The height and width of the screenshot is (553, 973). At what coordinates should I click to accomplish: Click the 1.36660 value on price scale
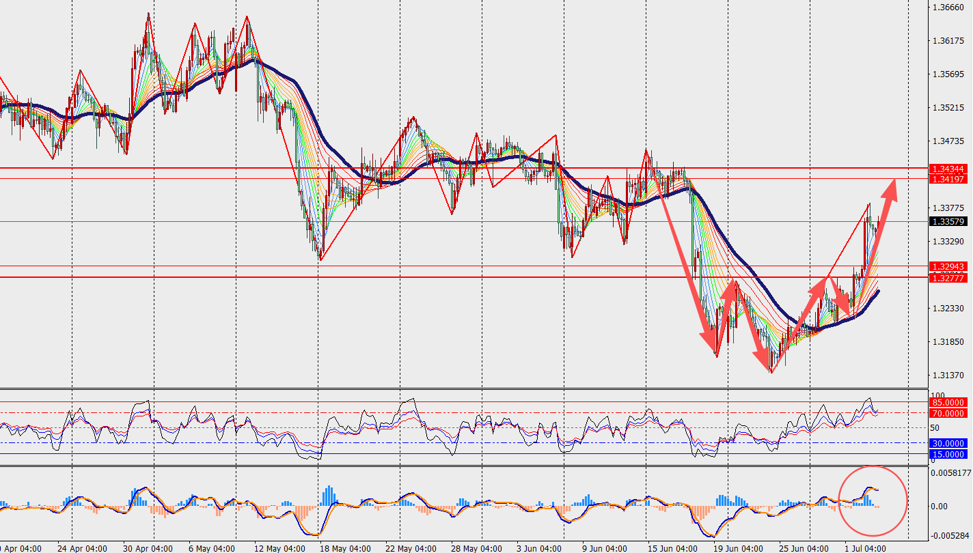[x=948, y=8]
